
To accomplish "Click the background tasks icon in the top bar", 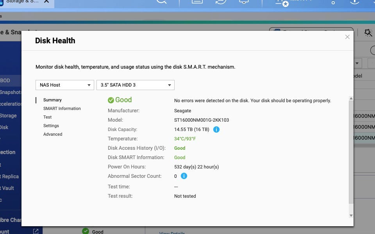I will coord(221,2).
